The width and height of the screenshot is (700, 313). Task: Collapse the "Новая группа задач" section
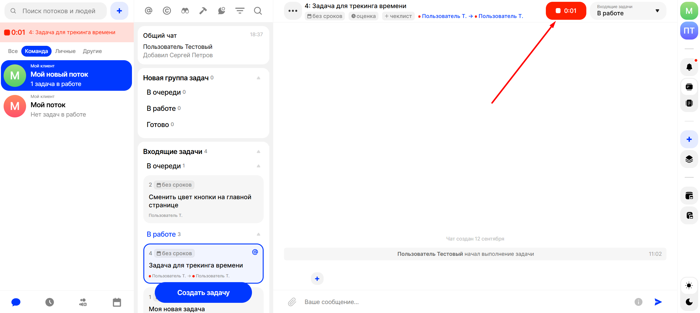258,78
